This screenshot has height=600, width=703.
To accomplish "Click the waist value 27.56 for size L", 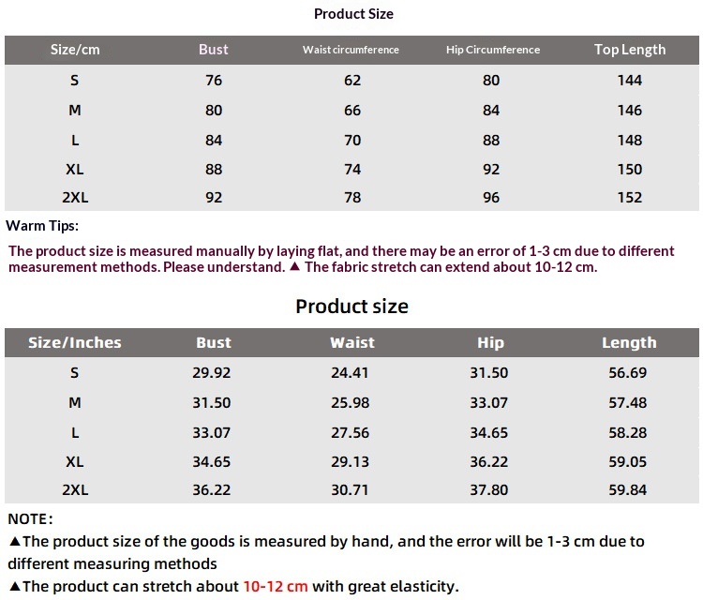I will 351,433.
